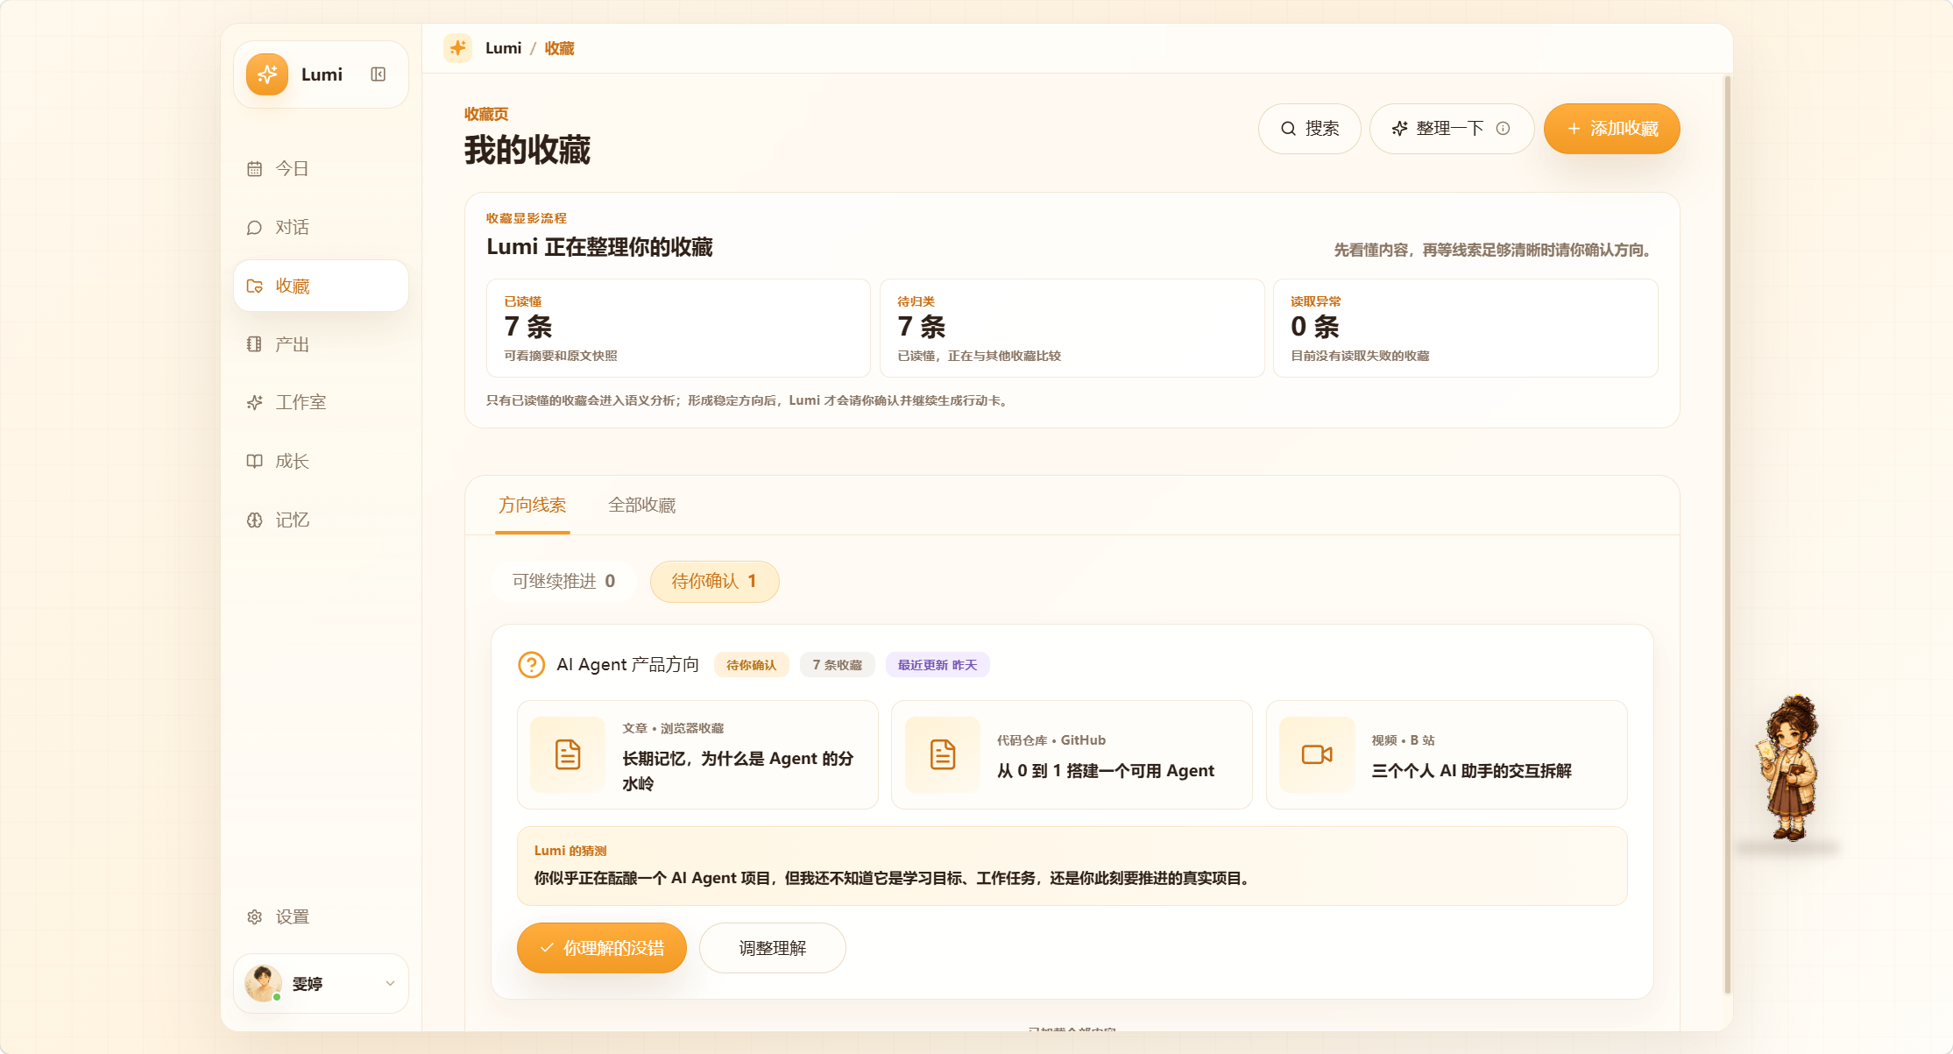This screenshot has height=1054, width=1953.
Task: Click the 7 条收藏 badge
Action: [837, 665]
